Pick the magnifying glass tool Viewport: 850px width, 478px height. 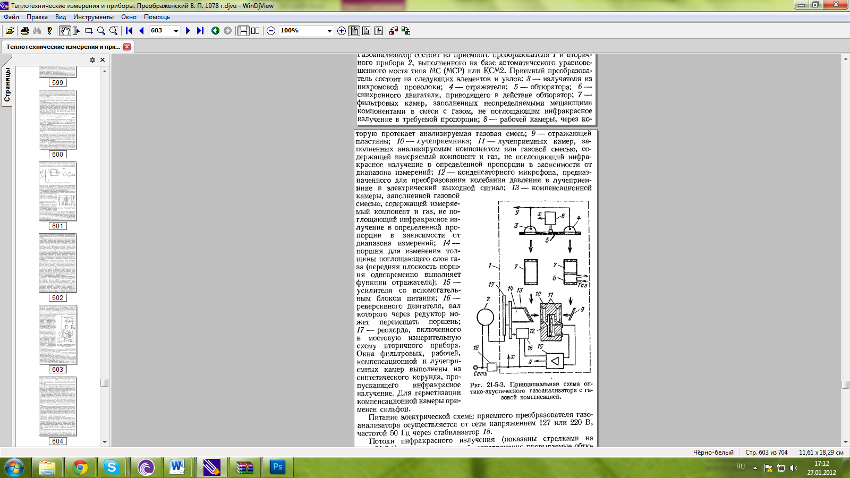101,31
